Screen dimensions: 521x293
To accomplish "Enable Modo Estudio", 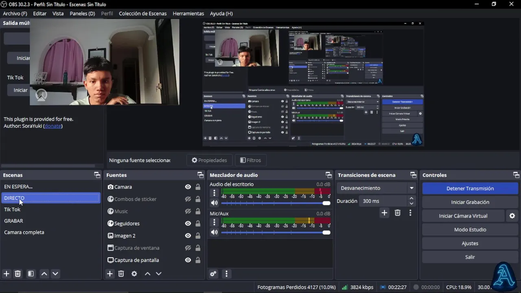I will (470, 230).
